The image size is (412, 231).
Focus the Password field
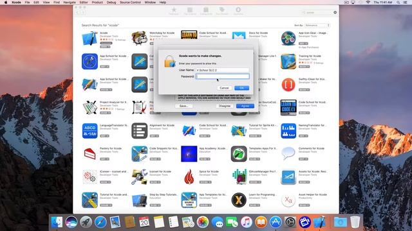(223, 76)
